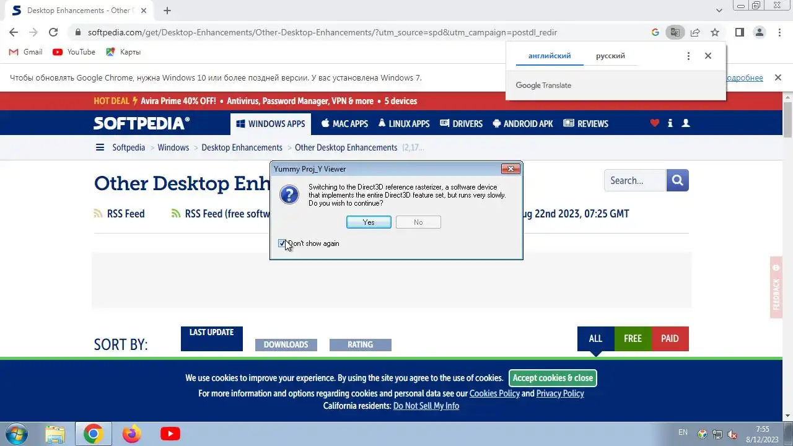Click the magnifier search button

(x=678, y=180)
